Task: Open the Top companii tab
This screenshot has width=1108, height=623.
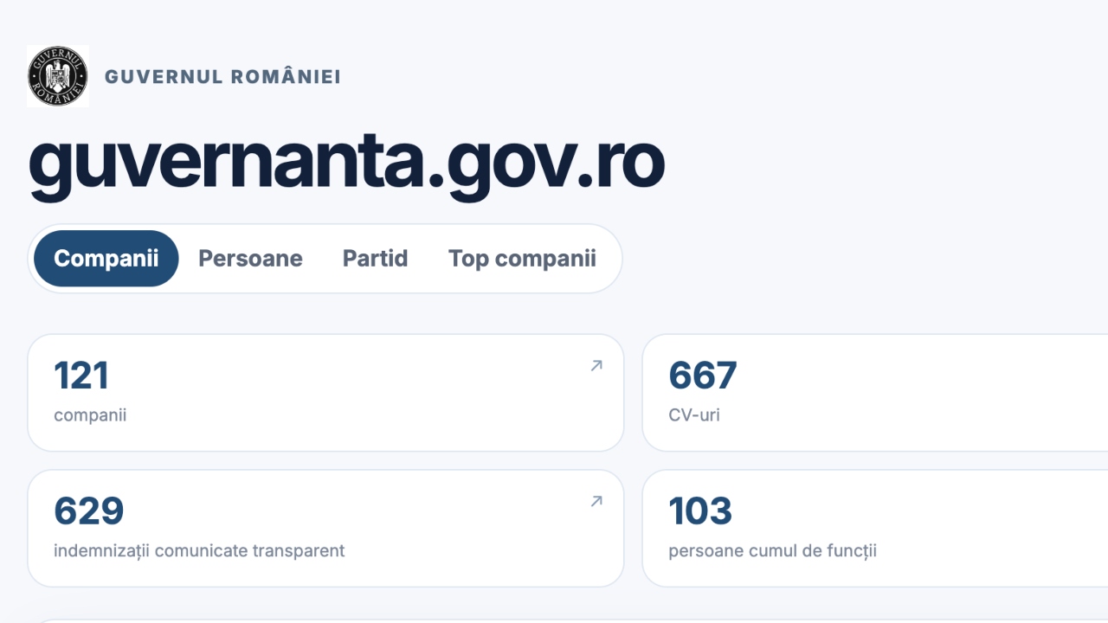Action: (522, 259)
